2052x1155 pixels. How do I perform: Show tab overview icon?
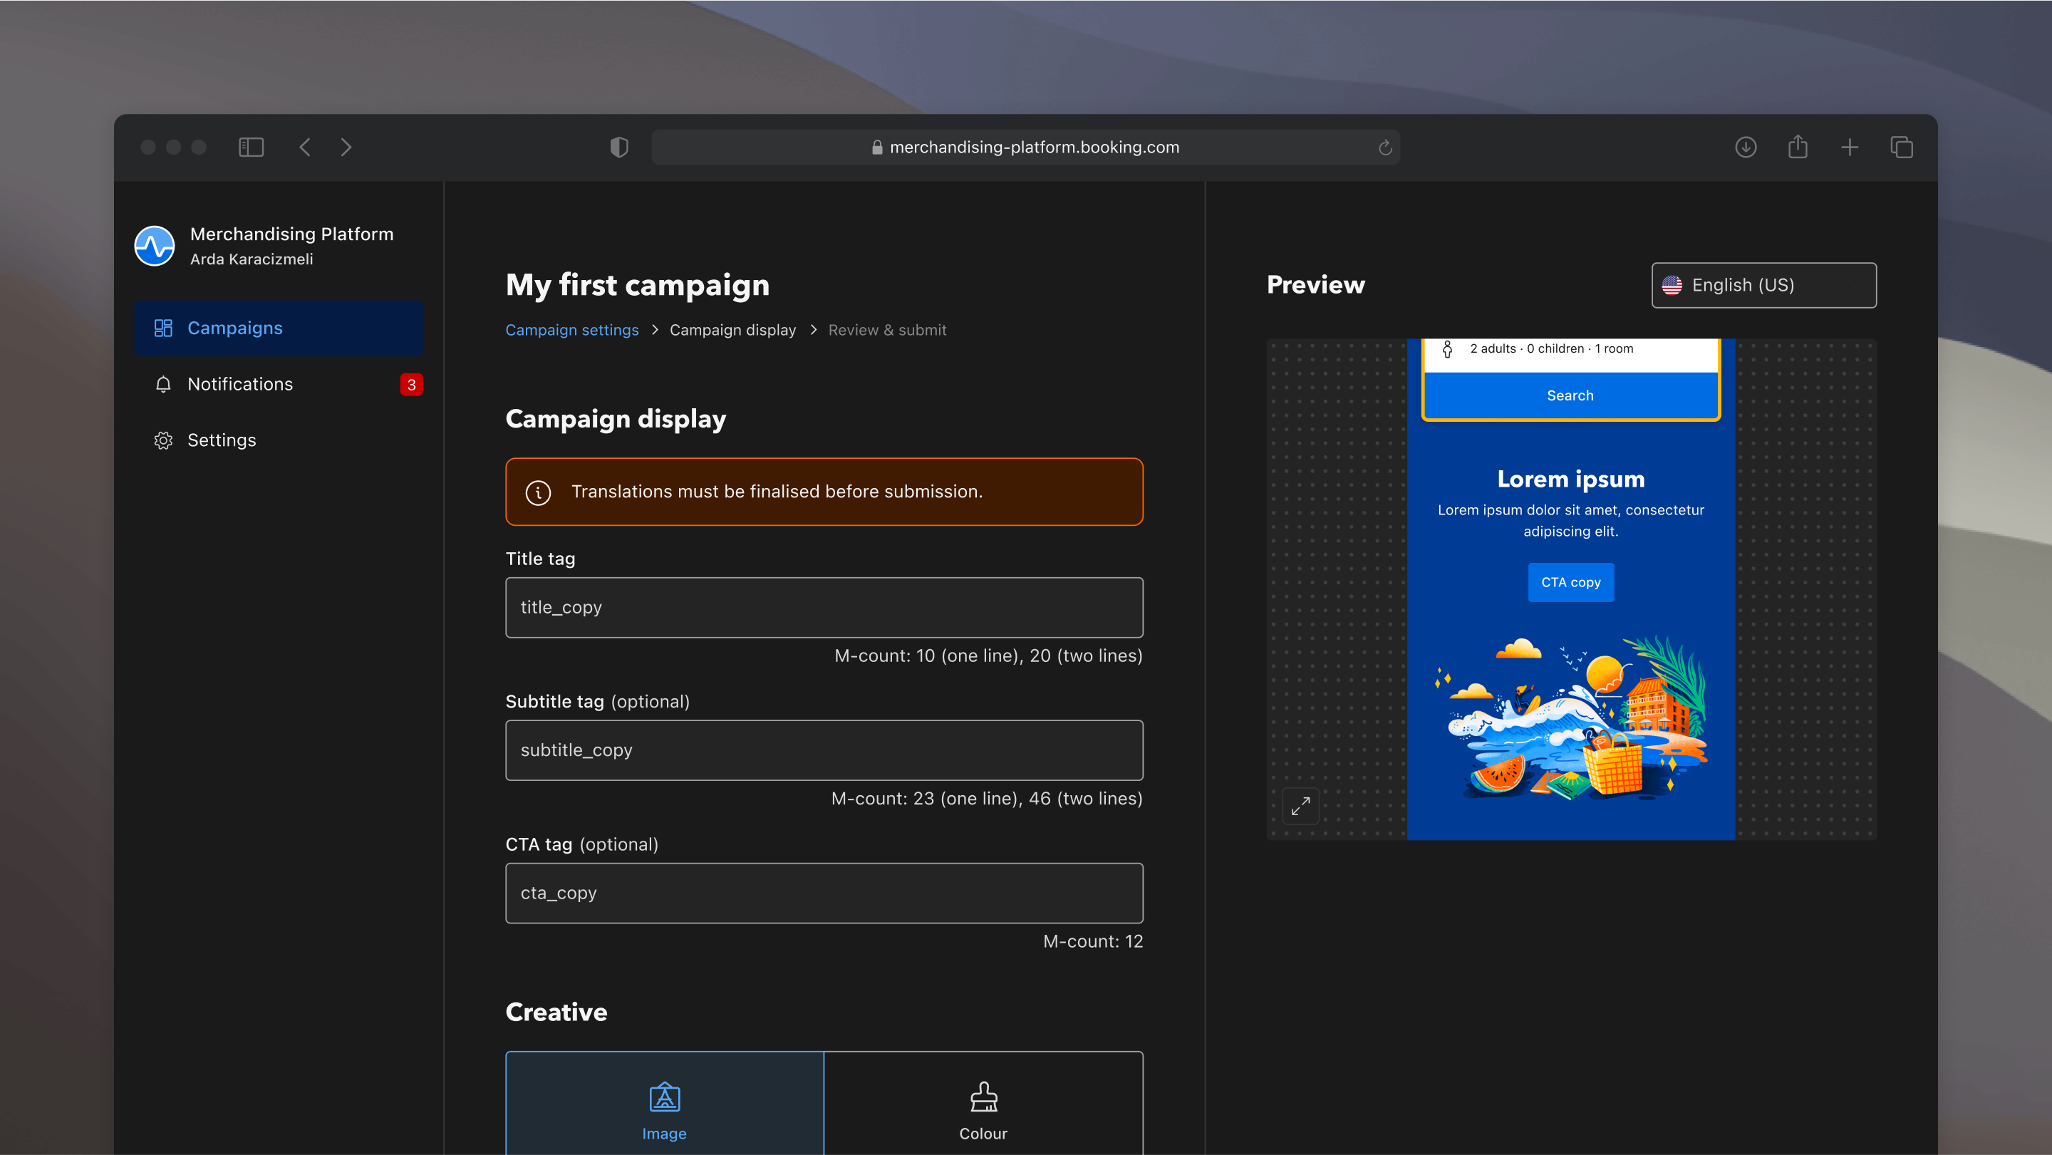coord(1902,147)
